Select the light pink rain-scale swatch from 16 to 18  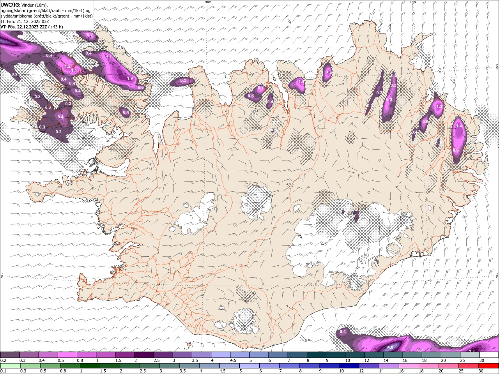408,366
